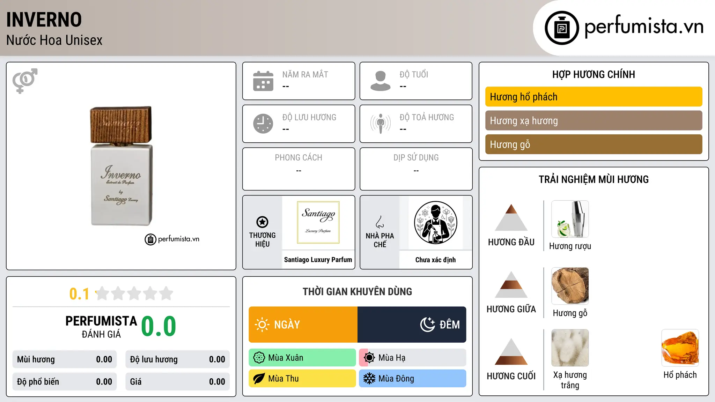Click the HỢP HƯƠNG CHÍNH heading
Viewport: 715px width, 402px height.
(x=594, y=74)
